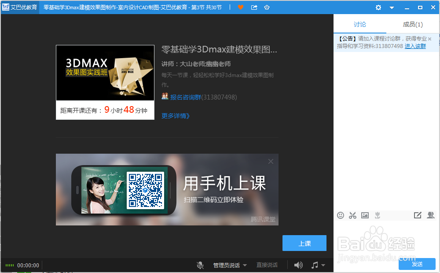Click the orange heart favorite icon
The width and height of the screenshot is (440, 273).
click(241, 7)
